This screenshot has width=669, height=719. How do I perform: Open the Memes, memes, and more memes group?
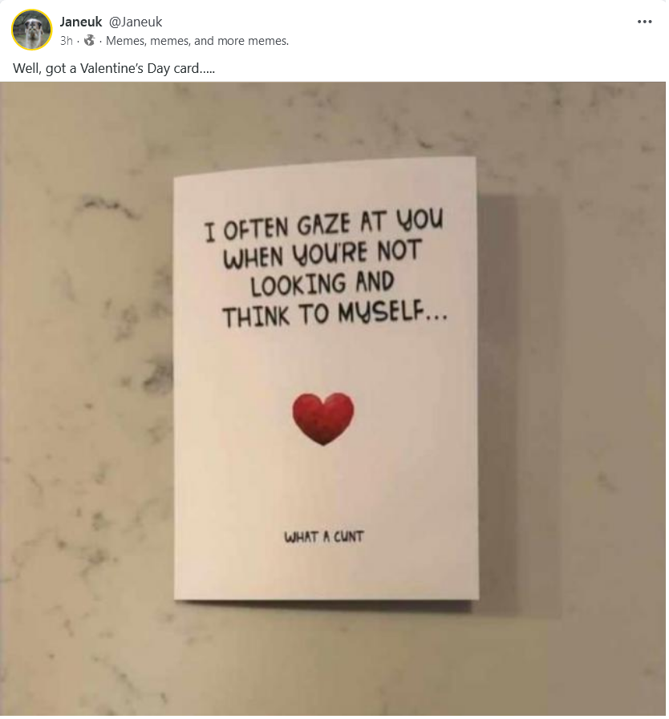pos(197,41)
